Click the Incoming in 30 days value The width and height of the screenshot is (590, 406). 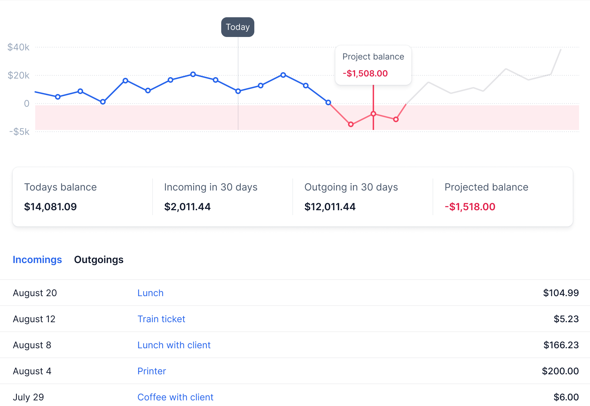(x=187, y=207)
